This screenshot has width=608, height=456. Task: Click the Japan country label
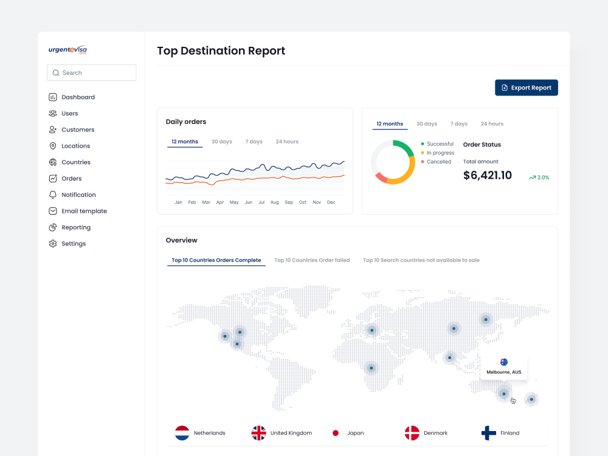(355, 433)
